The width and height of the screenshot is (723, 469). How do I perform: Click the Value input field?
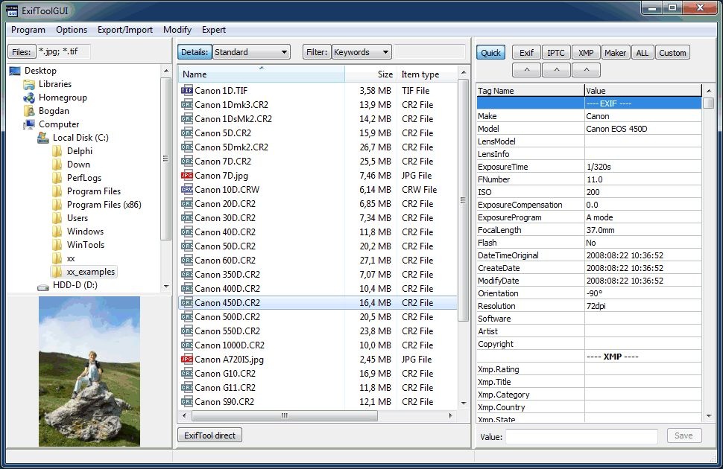[581, 436]
